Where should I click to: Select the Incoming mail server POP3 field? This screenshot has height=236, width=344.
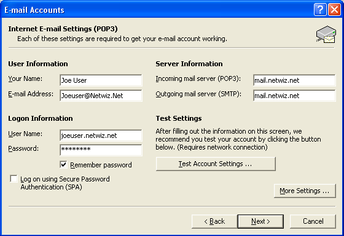(x=294, y=80)
